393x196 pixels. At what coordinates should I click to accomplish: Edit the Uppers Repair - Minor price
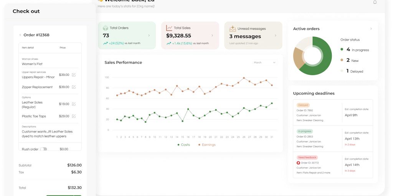74,75
